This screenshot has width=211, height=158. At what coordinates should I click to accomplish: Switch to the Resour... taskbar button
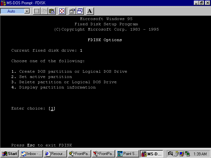(55, 154)
